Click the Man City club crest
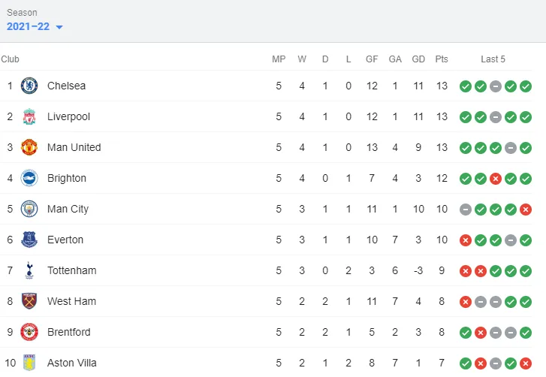Image resolution: width=546 pixels, height=377 pixels. pos(29,209)
